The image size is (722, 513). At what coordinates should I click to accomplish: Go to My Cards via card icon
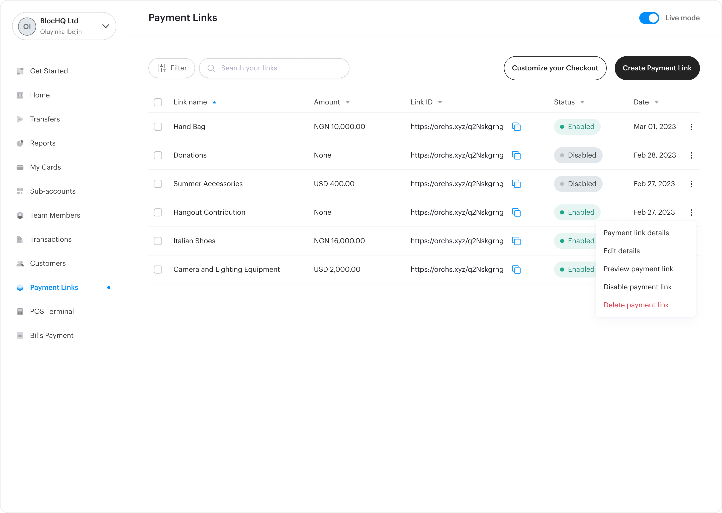coord(20,167)
